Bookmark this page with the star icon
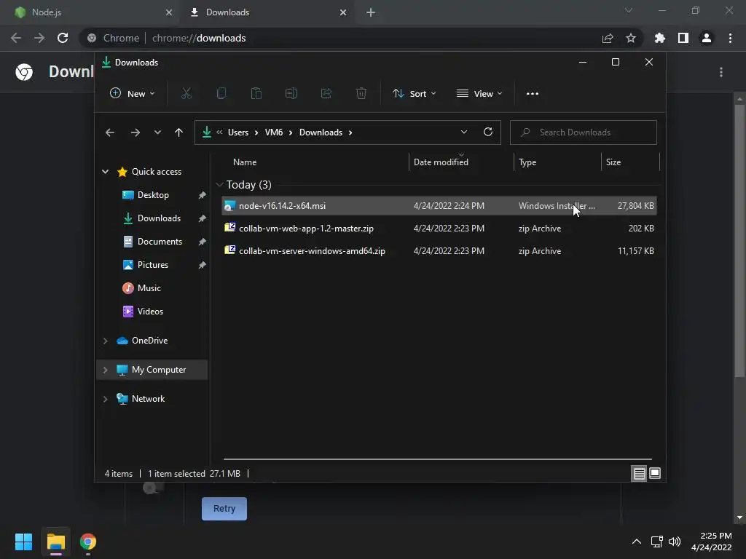746x559 pixels. [x=631, y=38]
